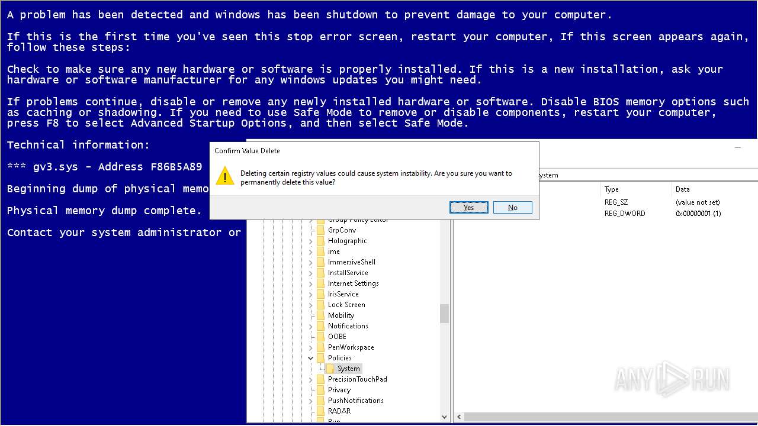This screenshot has height=426, width=758.
Task: Expand the ImmersiveShell registry key
Action: 311,262
